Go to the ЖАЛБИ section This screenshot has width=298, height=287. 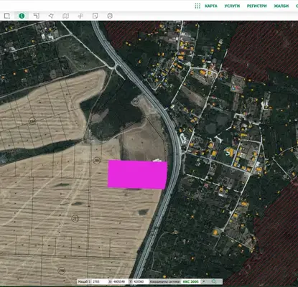tap(281, 6)
